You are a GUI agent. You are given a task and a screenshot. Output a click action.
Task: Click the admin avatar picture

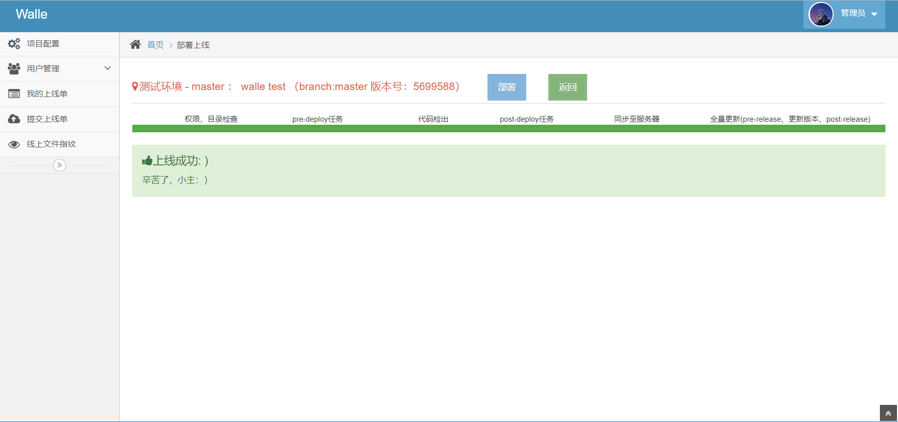[821, 14]
